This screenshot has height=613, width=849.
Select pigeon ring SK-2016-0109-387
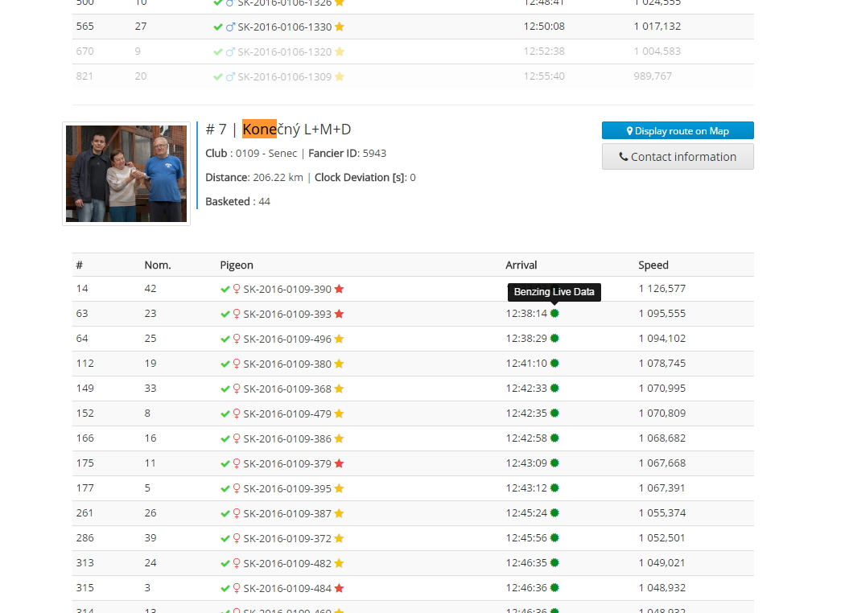click(287, 513)
